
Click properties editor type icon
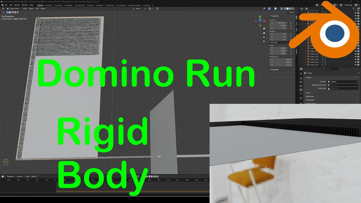[x=301, y=69]
